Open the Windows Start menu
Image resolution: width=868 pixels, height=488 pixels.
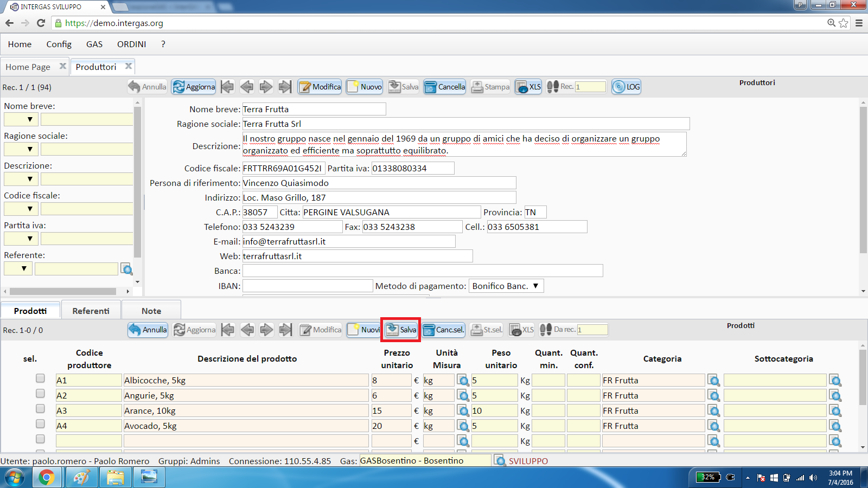15,478
